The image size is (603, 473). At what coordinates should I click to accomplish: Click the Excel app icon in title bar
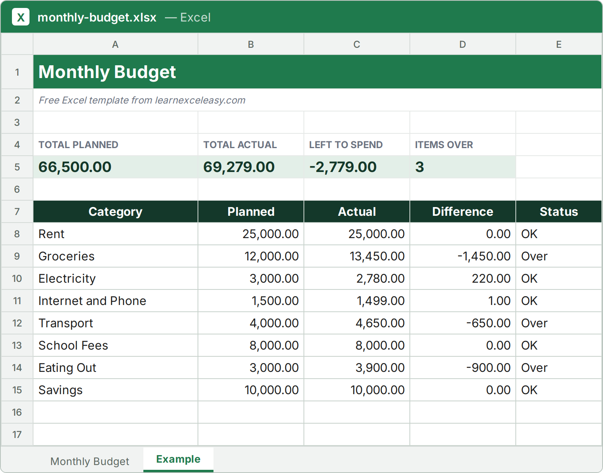coord(21,17)
